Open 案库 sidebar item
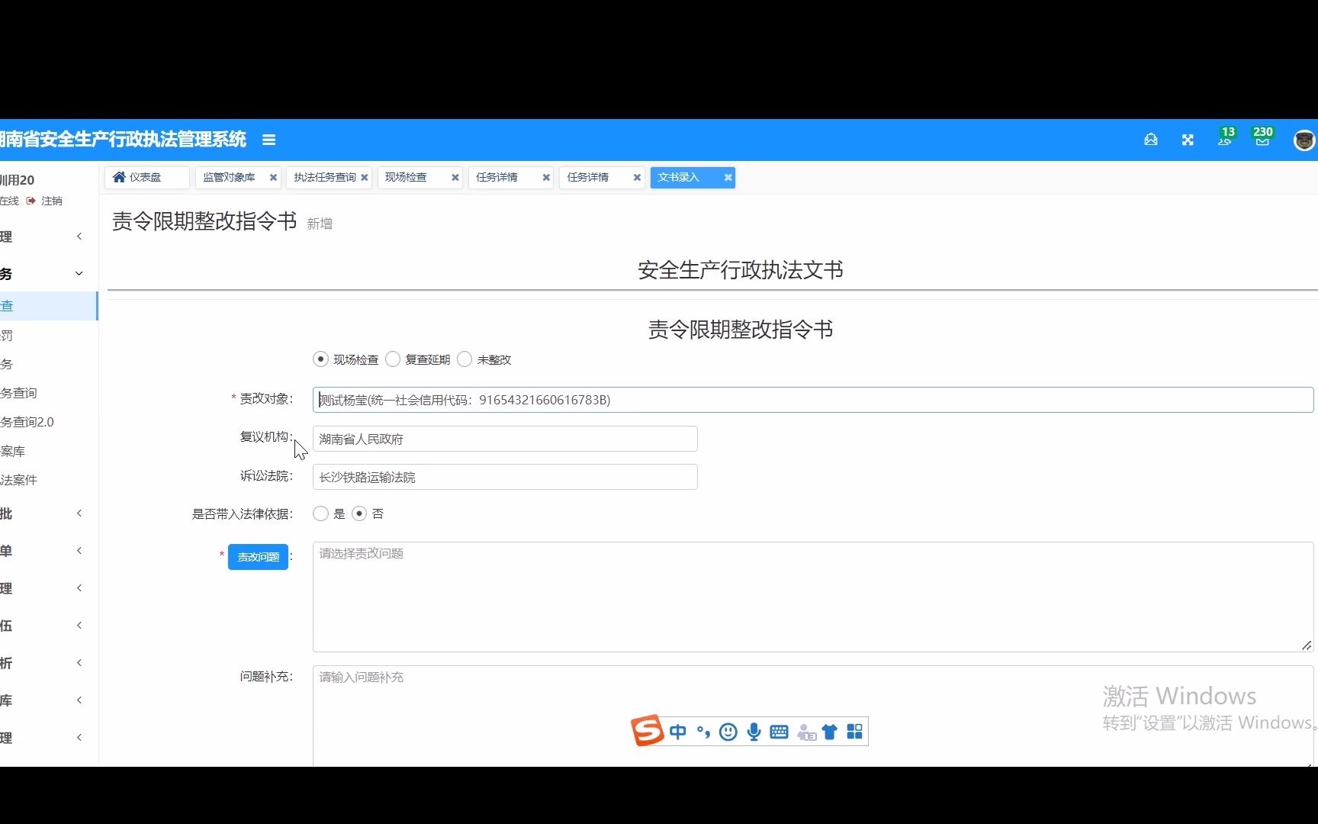Screen dimensions: 1318x824 pos(13,451)
